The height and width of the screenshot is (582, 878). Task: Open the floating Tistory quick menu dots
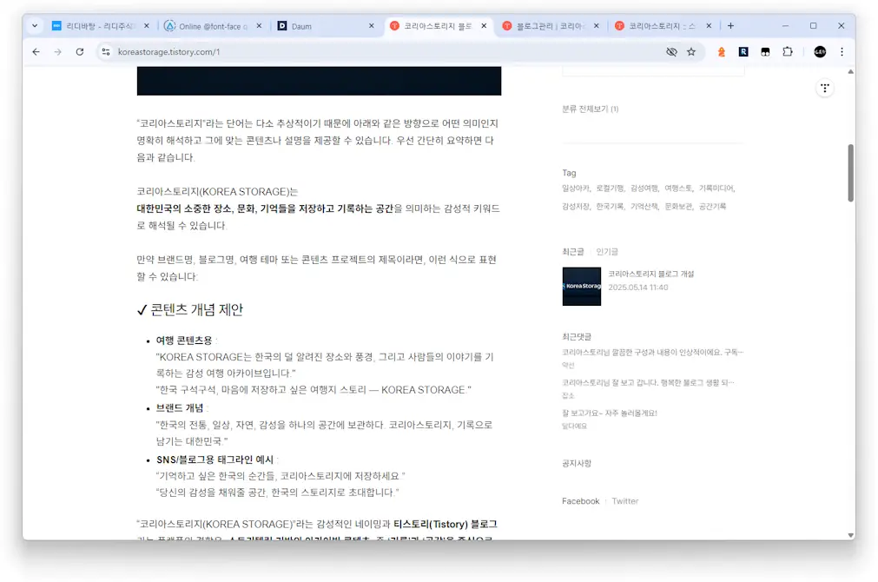(824, 87)
